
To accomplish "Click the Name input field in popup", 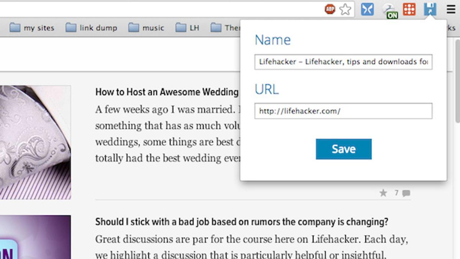I will [x=343, y=62].
